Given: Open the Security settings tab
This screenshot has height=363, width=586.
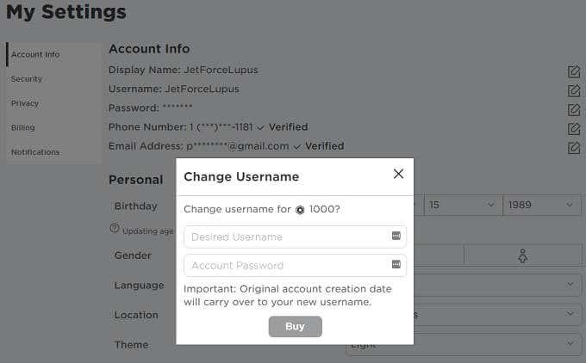Looking at the screenshot, I should (27, 79).
